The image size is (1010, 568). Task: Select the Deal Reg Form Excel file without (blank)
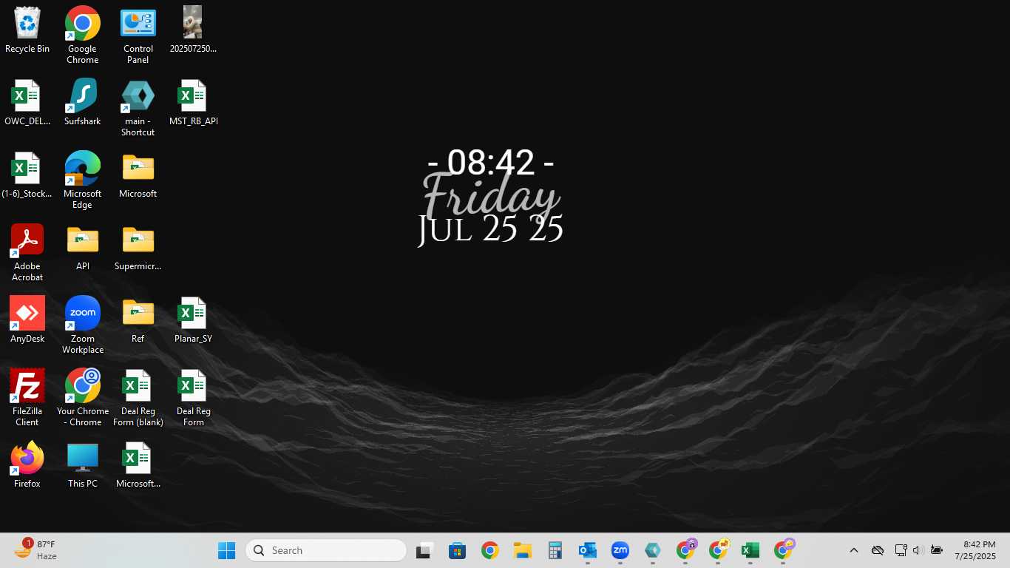click(x=193, y=398)
